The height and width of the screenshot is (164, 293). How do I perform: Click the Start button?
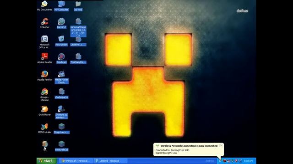pyautogui.click(x=47, y=161)
